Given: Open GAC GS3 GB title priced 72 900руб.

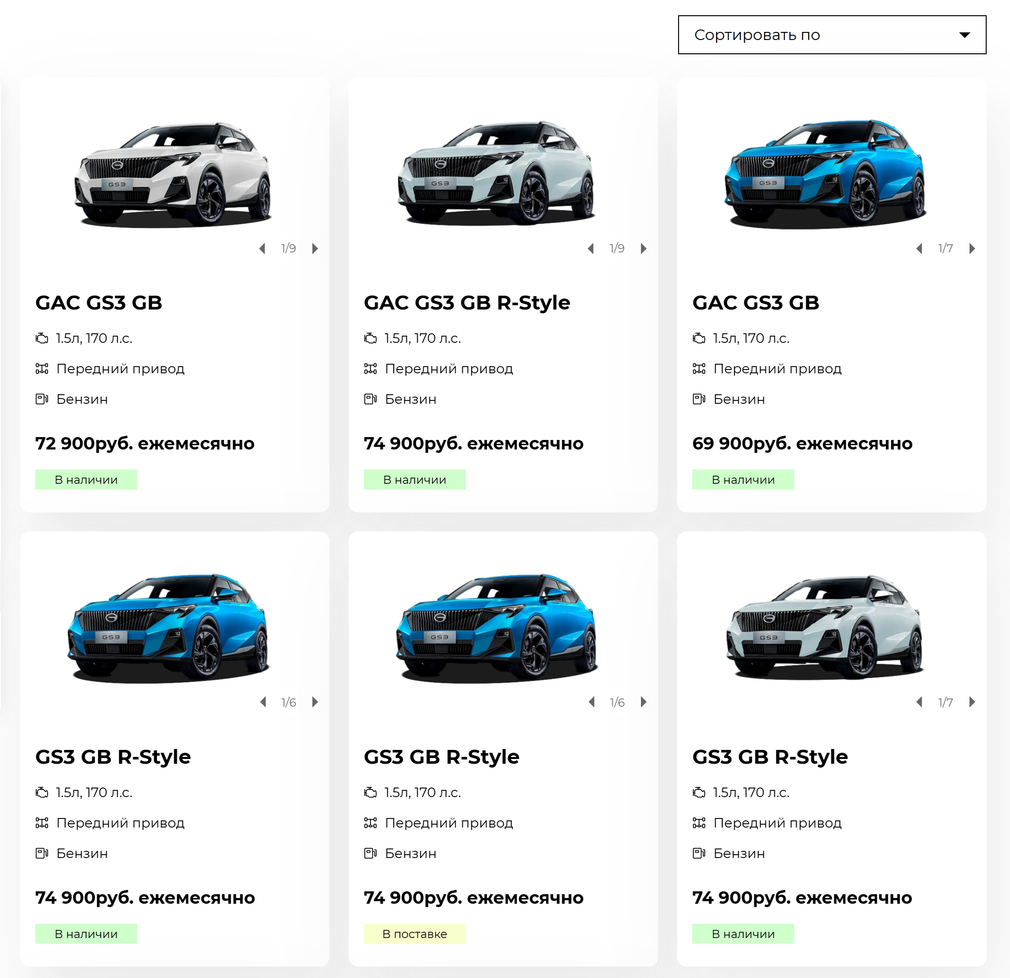Looking at the screenshot, I should [x=99, y=302].
